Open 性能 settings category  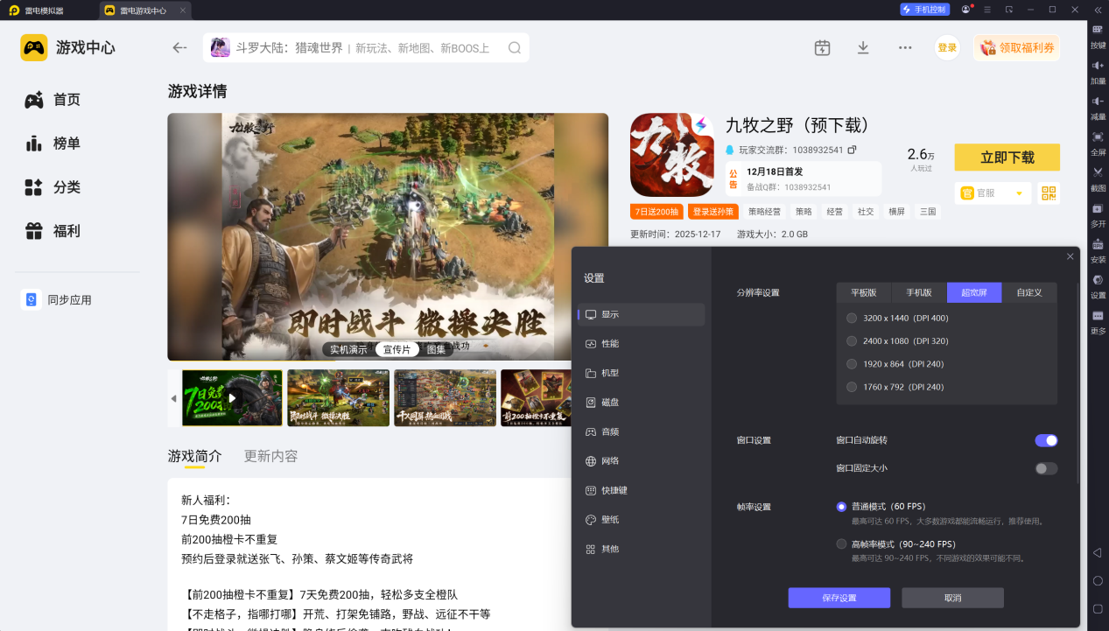pyautogui.click(x=642, y=344)
